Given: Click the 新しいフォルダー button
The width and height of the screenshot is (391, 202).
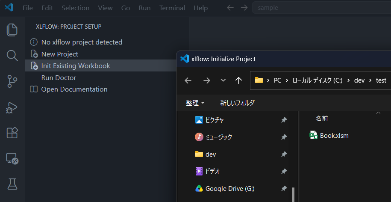Looking at the screenshot, I should pyautogui.click(x=239, y=103).
